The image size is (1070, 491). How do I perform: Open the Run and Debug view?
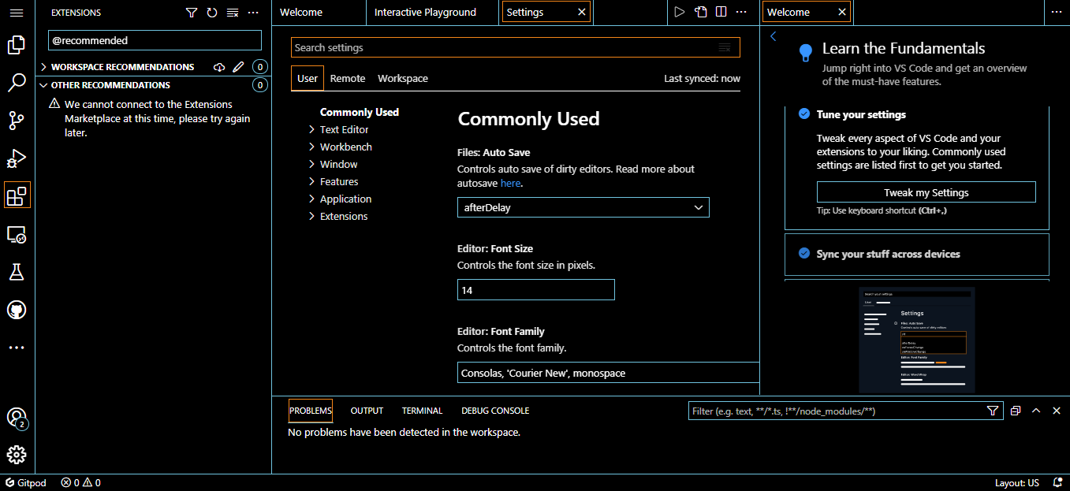point(17,158)
